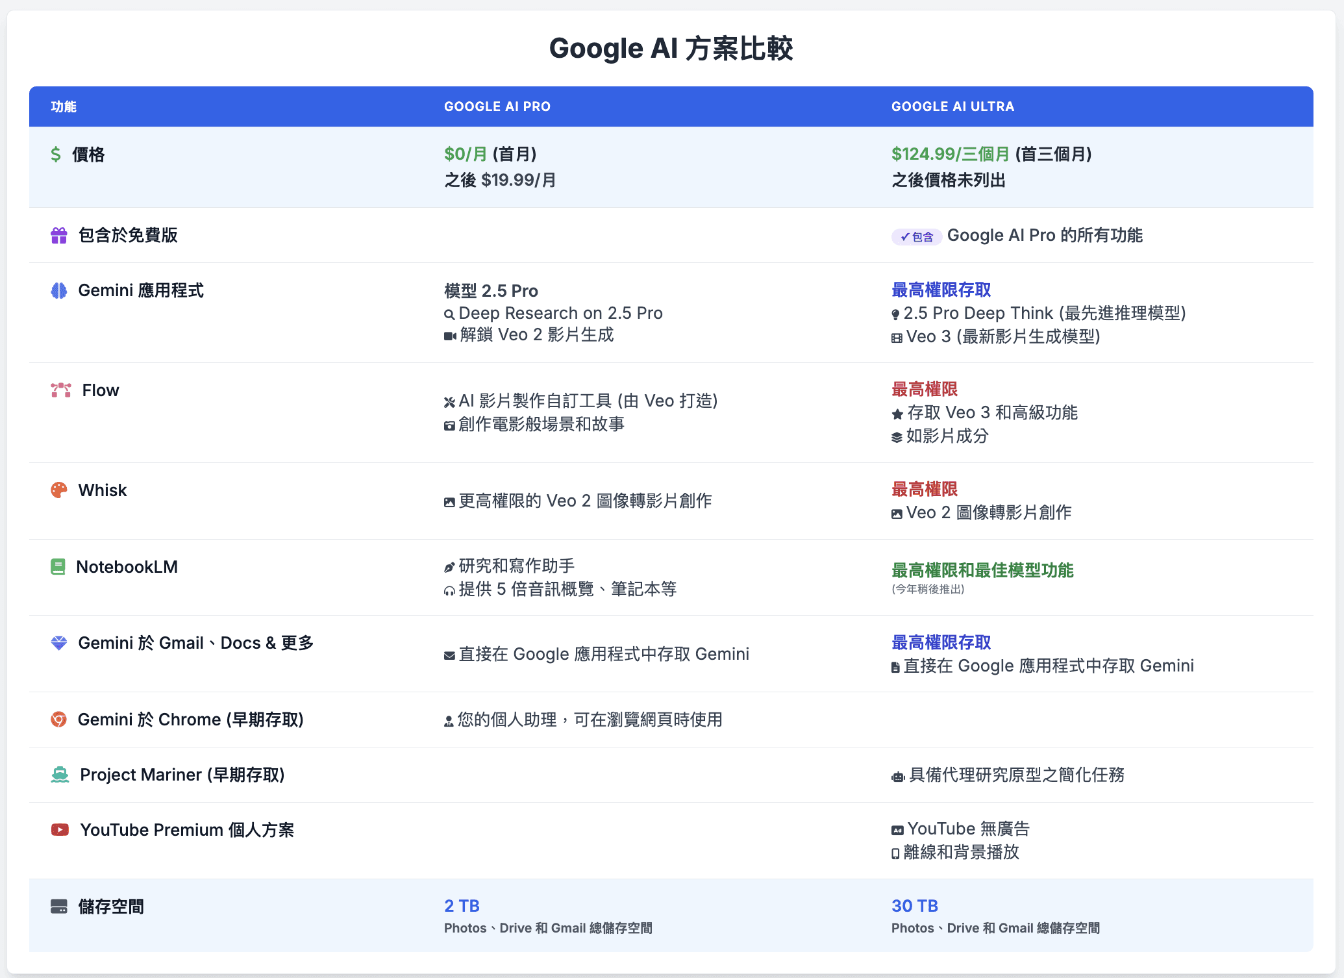Click the video camera icon beside 解鎖 Veo 2
The width and height of the screenshot is (1344, 978).
(450, 336)
